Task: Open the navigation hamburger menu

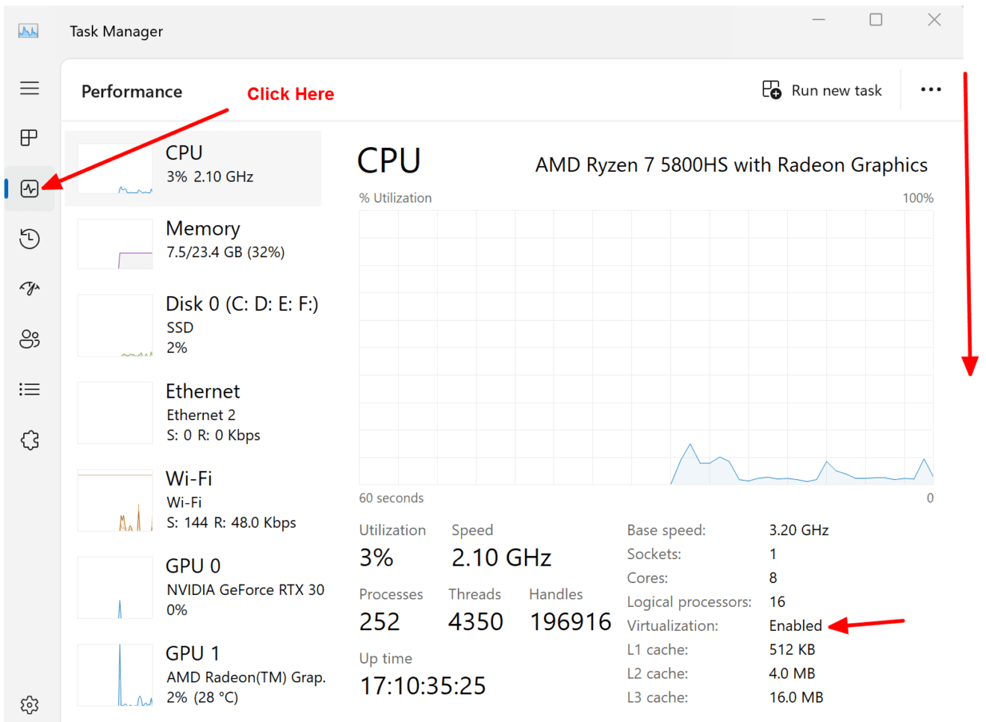Action: [30, 88]
